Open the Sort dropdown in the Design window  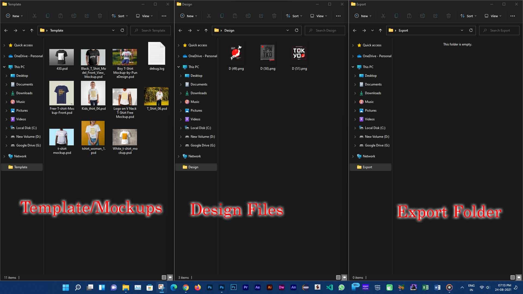coord(294,16)
